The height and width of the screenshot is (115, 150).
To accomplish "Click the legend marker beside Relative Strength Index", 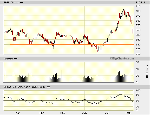I will point(49,87).
